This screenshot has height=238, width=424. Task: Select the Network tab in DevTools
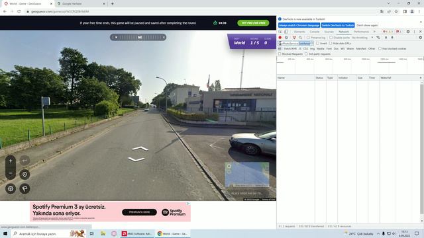(344, 32)
